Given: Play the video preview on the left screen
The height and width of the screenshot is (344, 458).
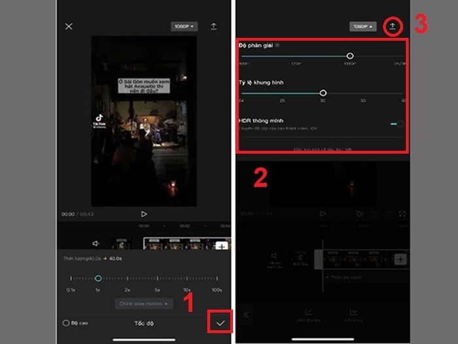Looking at the screenshot, I should (x=144, y=214).
